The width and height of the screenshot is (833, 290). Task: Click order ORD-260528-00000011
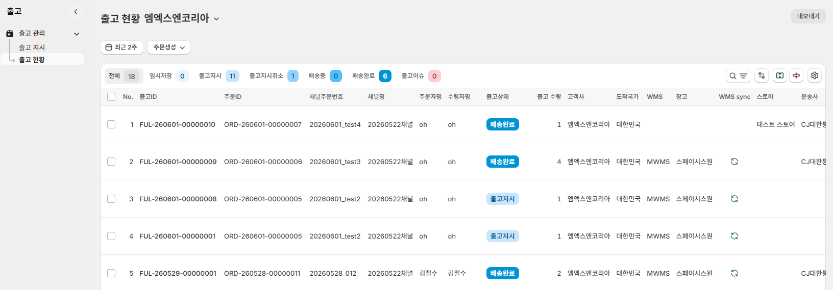[262, 273]
